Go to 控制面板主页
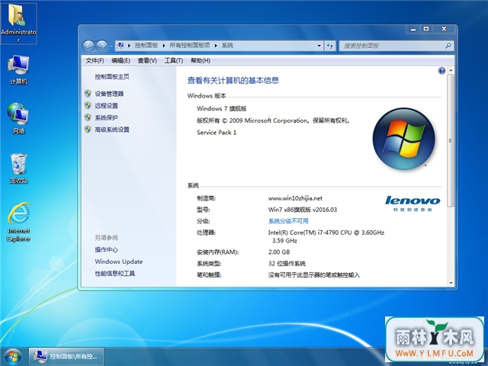Viewport: 488px width, 366px height. point(112,76)
